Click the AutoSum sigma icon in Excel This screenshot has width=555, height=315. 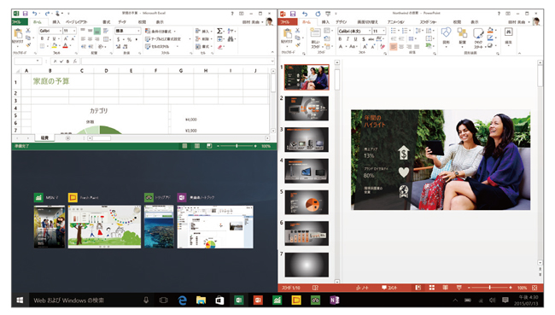[219, 31]
